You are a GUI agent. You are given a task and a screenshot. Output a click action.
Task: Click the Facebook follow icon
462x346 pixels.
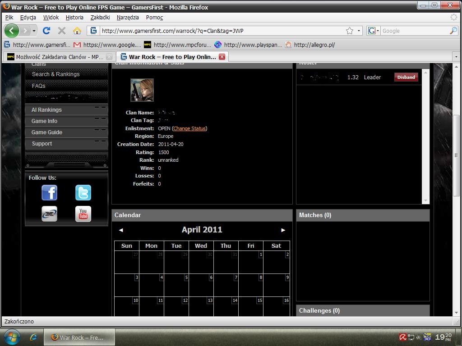50,193
